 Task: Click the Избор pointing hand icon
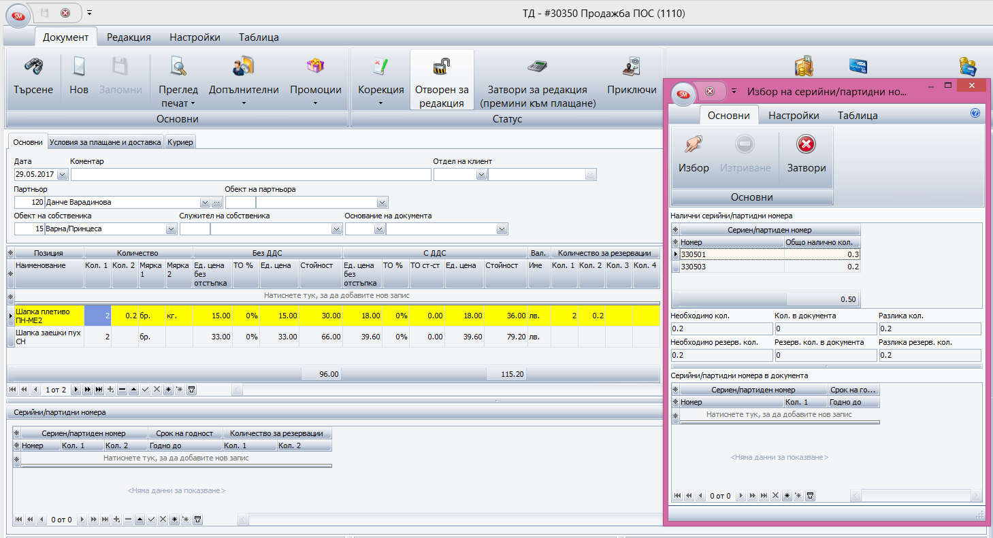(694, 144)
